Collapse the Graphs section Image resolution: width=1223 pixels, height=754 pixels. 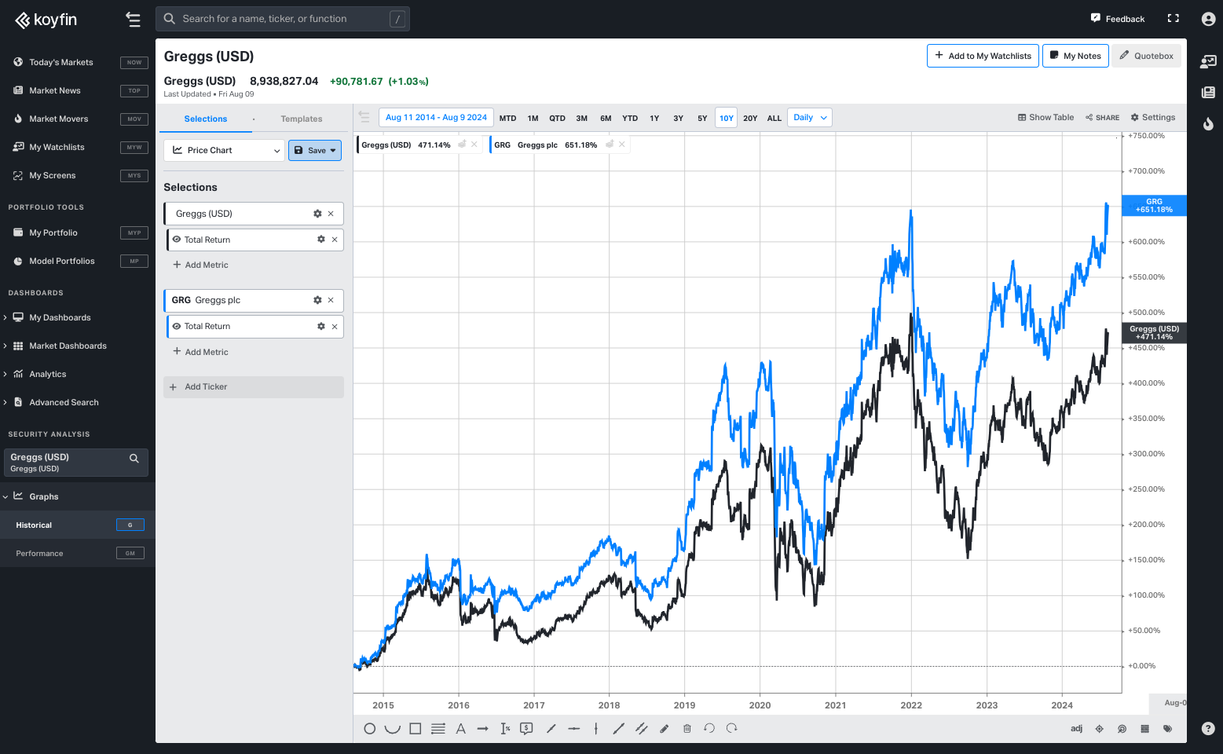pyautogui.click(x=5, y=496)
